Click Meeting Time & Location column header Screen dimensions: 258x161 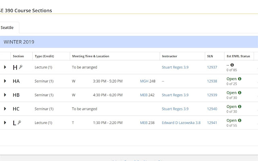tap(91, 56)
